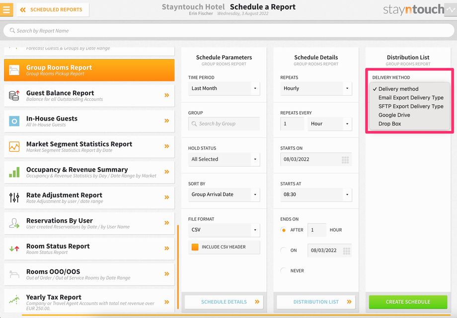
Task: Click the blue In-House Guests icon
Action: 14,121
